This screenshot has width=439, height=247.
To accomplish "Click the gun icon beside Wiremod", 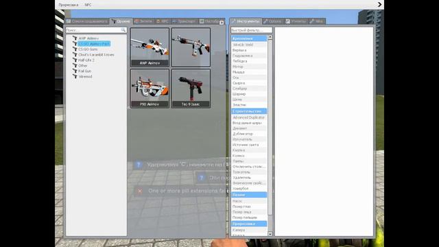I will [x=75, y=76].
